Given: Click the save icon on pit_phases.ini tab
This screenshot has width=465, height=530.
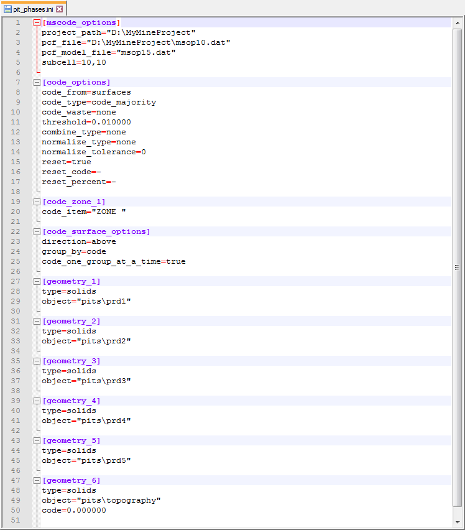Looking at the screenshot, I should pos(7,9).
